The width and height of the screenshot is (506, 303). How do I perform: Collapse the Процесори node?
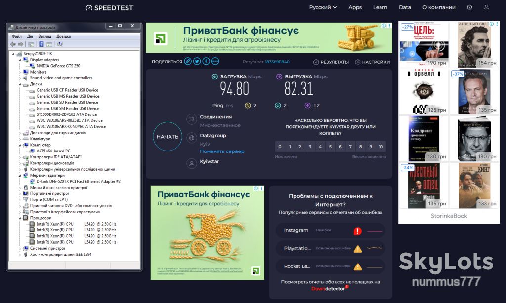[20, 218]
